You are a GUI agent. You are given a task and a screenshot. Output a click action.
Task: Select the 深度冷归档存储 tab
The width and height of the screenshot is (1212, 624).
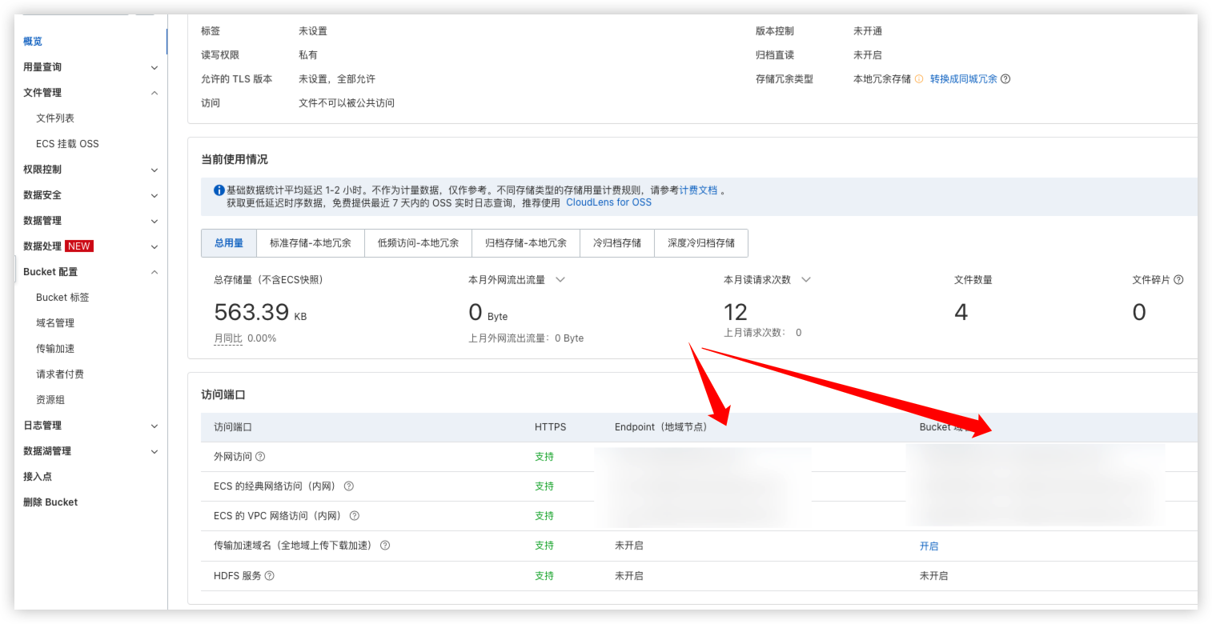[x=701, y=243]
